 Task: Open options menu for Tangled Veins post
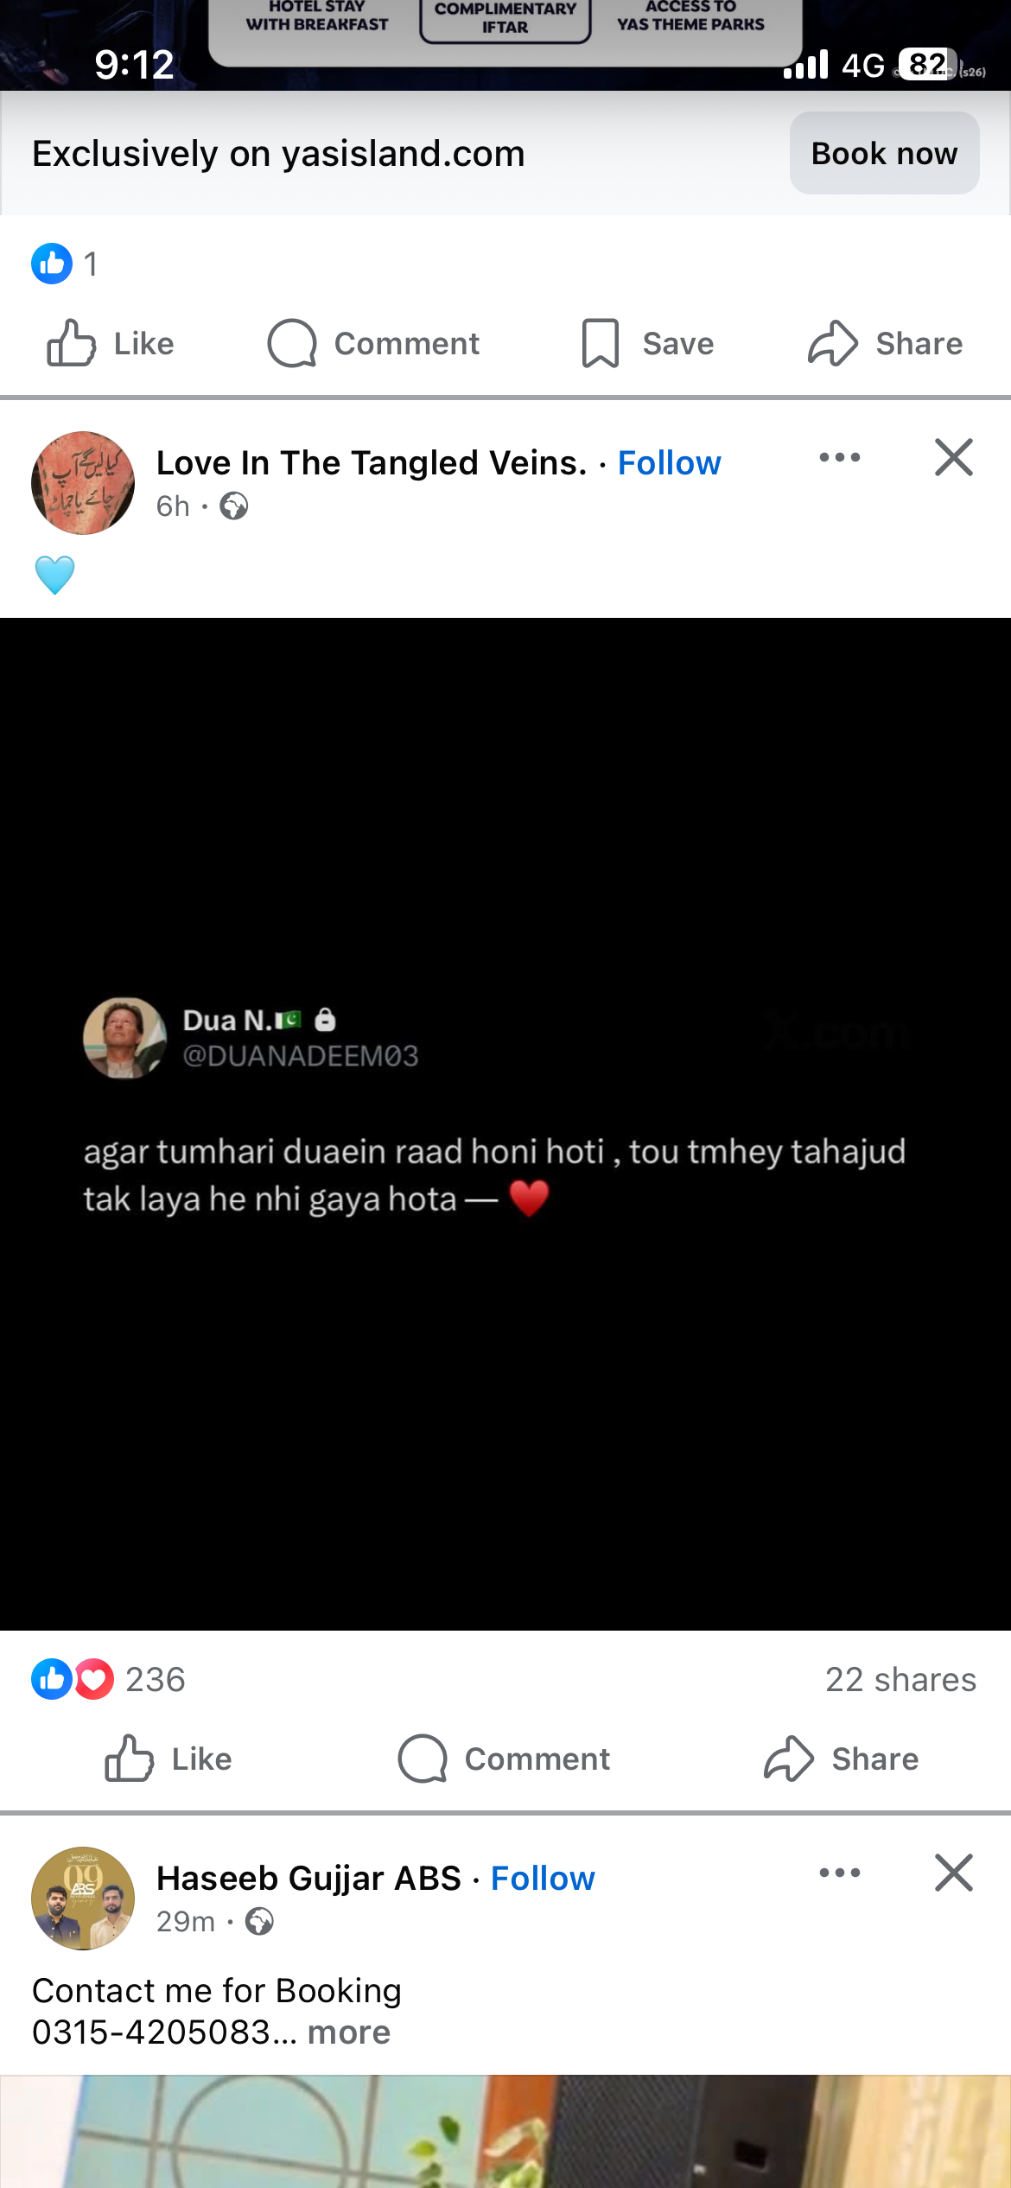pyautogui.click(x=839, y=457)
